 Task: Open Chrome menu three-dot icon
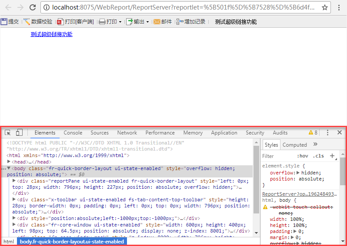pyautogui.click(x=339, y=8)
